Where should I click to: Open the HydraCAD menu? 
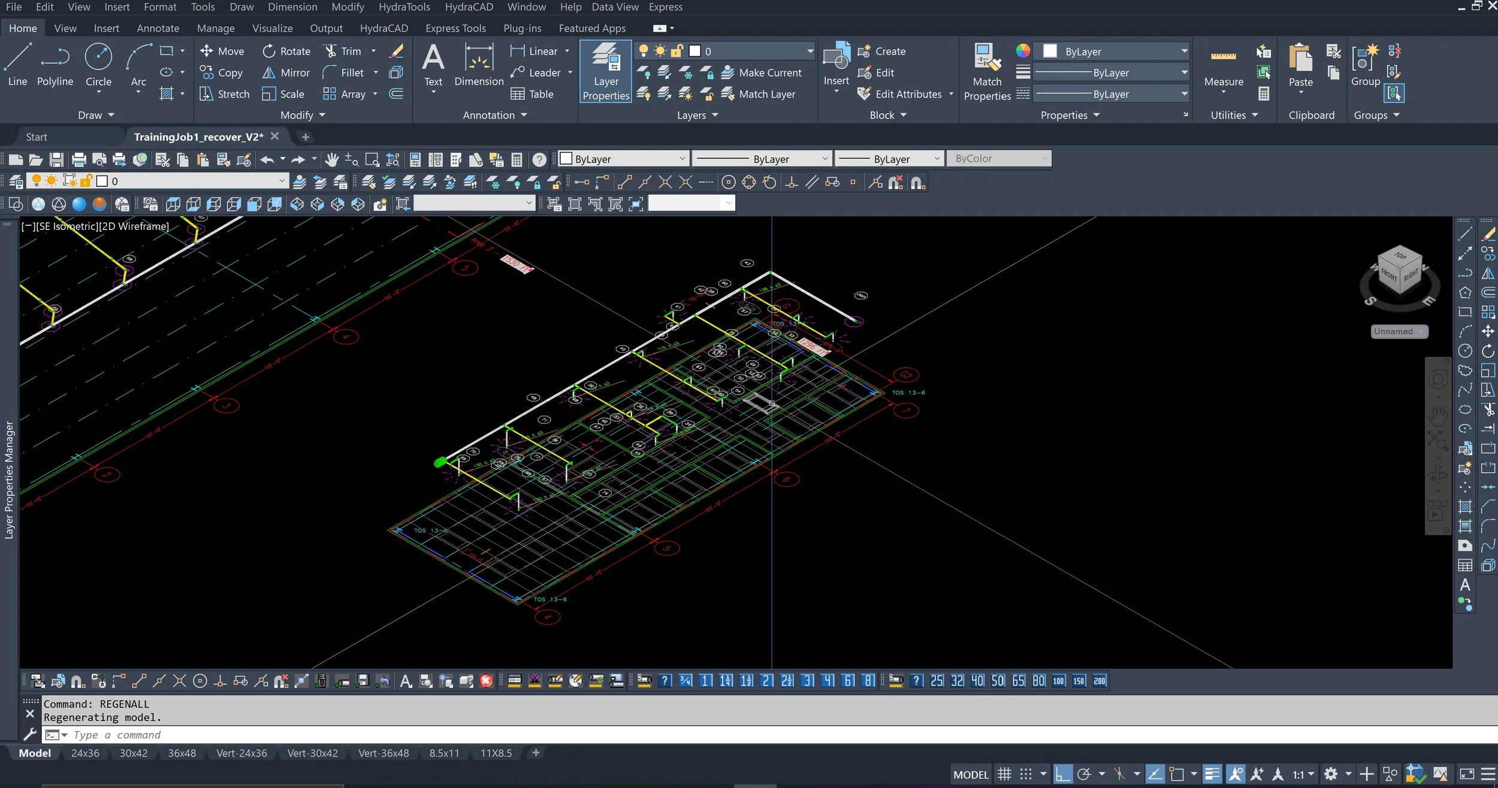469,7
